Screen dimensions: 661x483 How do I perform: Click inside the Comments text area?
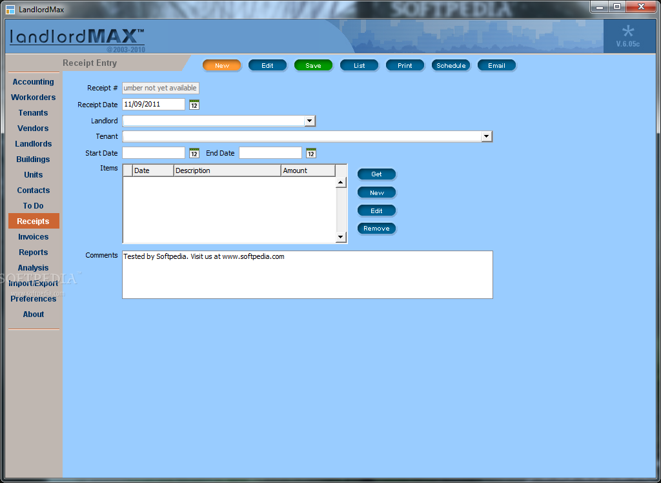tap(307, 275)
